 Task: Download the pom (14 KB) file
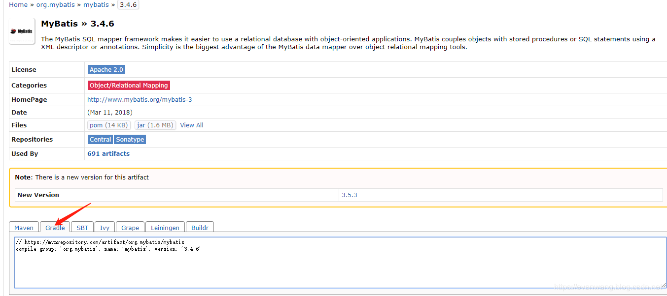click(109, 125)
